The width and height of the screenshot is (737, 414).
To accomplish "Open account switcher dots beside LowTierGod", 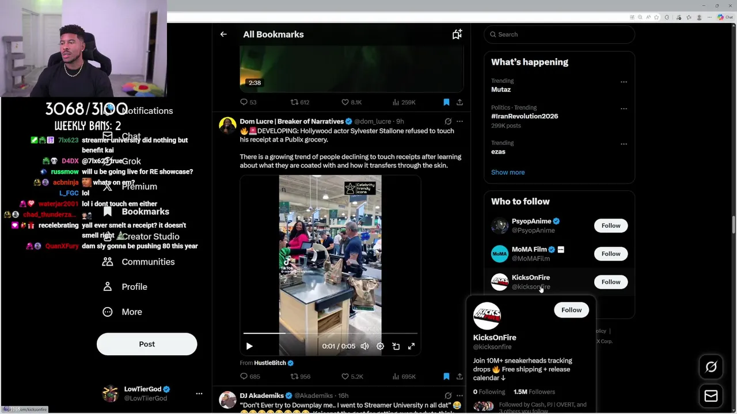I will [199, 394].
